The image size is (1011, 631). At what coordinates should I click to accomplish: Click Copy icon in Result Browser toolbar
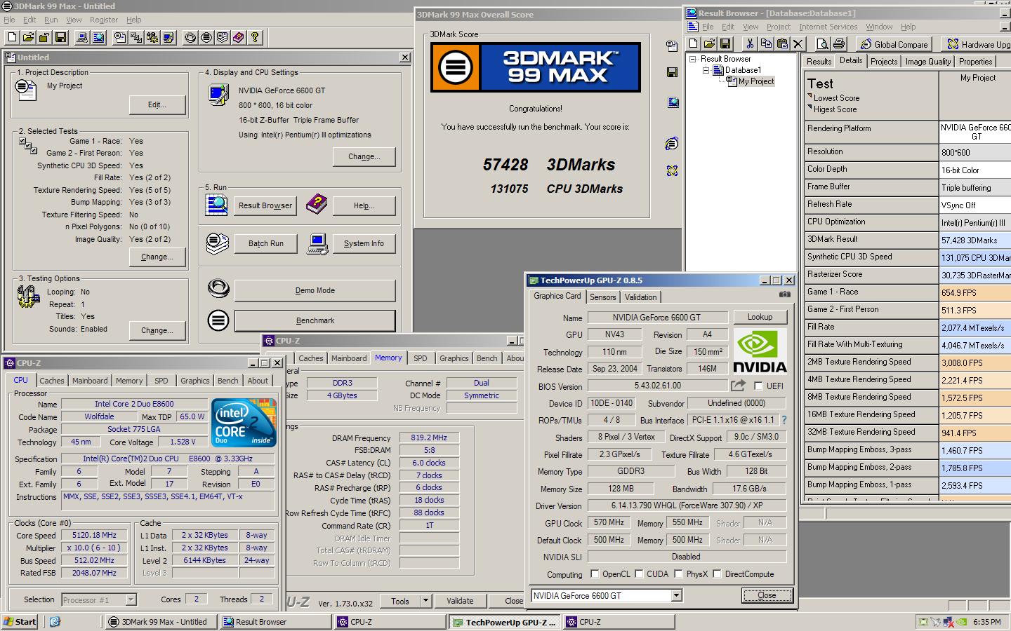point(766,43)
